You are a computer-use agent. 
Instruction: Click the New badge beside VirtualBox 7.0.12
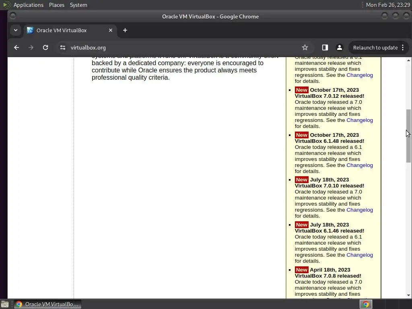pos(301,90)
